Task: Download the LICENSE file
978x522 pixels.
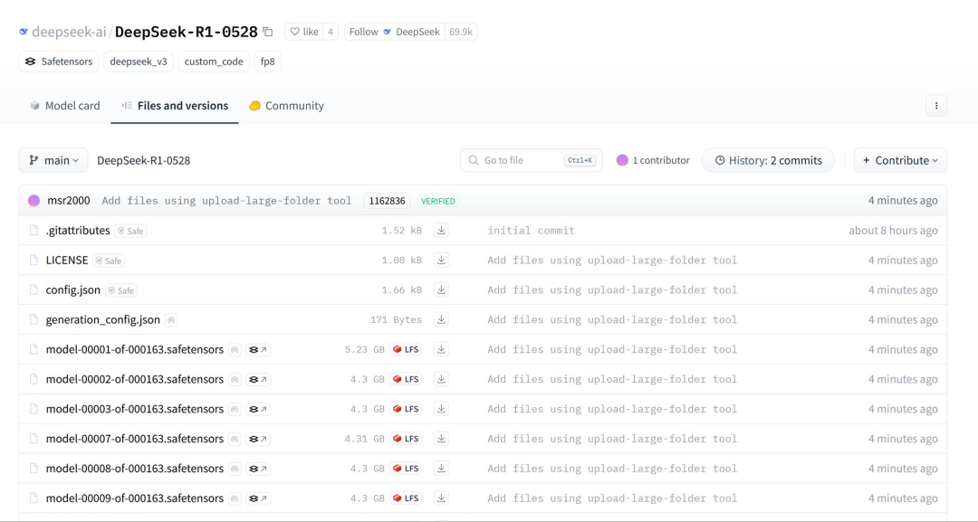Action: tap(441, 260)
